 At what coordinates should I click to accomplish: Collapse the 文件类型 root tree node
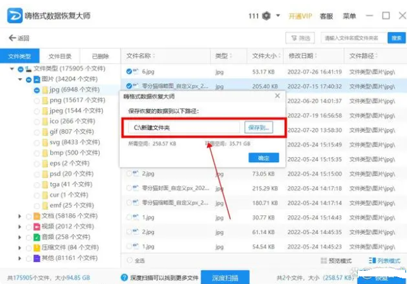tap(12, 69)
